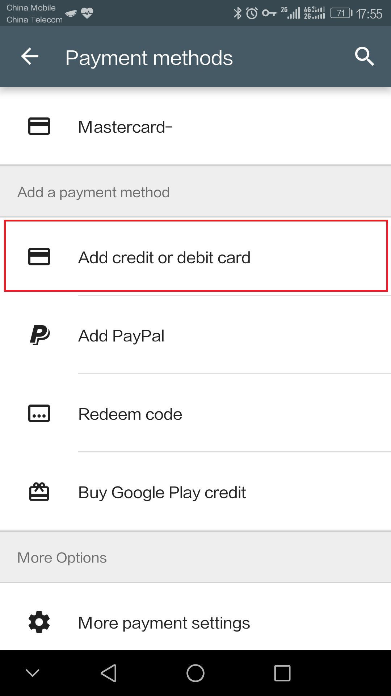Open recent apps square button

[x=282, y=673]
